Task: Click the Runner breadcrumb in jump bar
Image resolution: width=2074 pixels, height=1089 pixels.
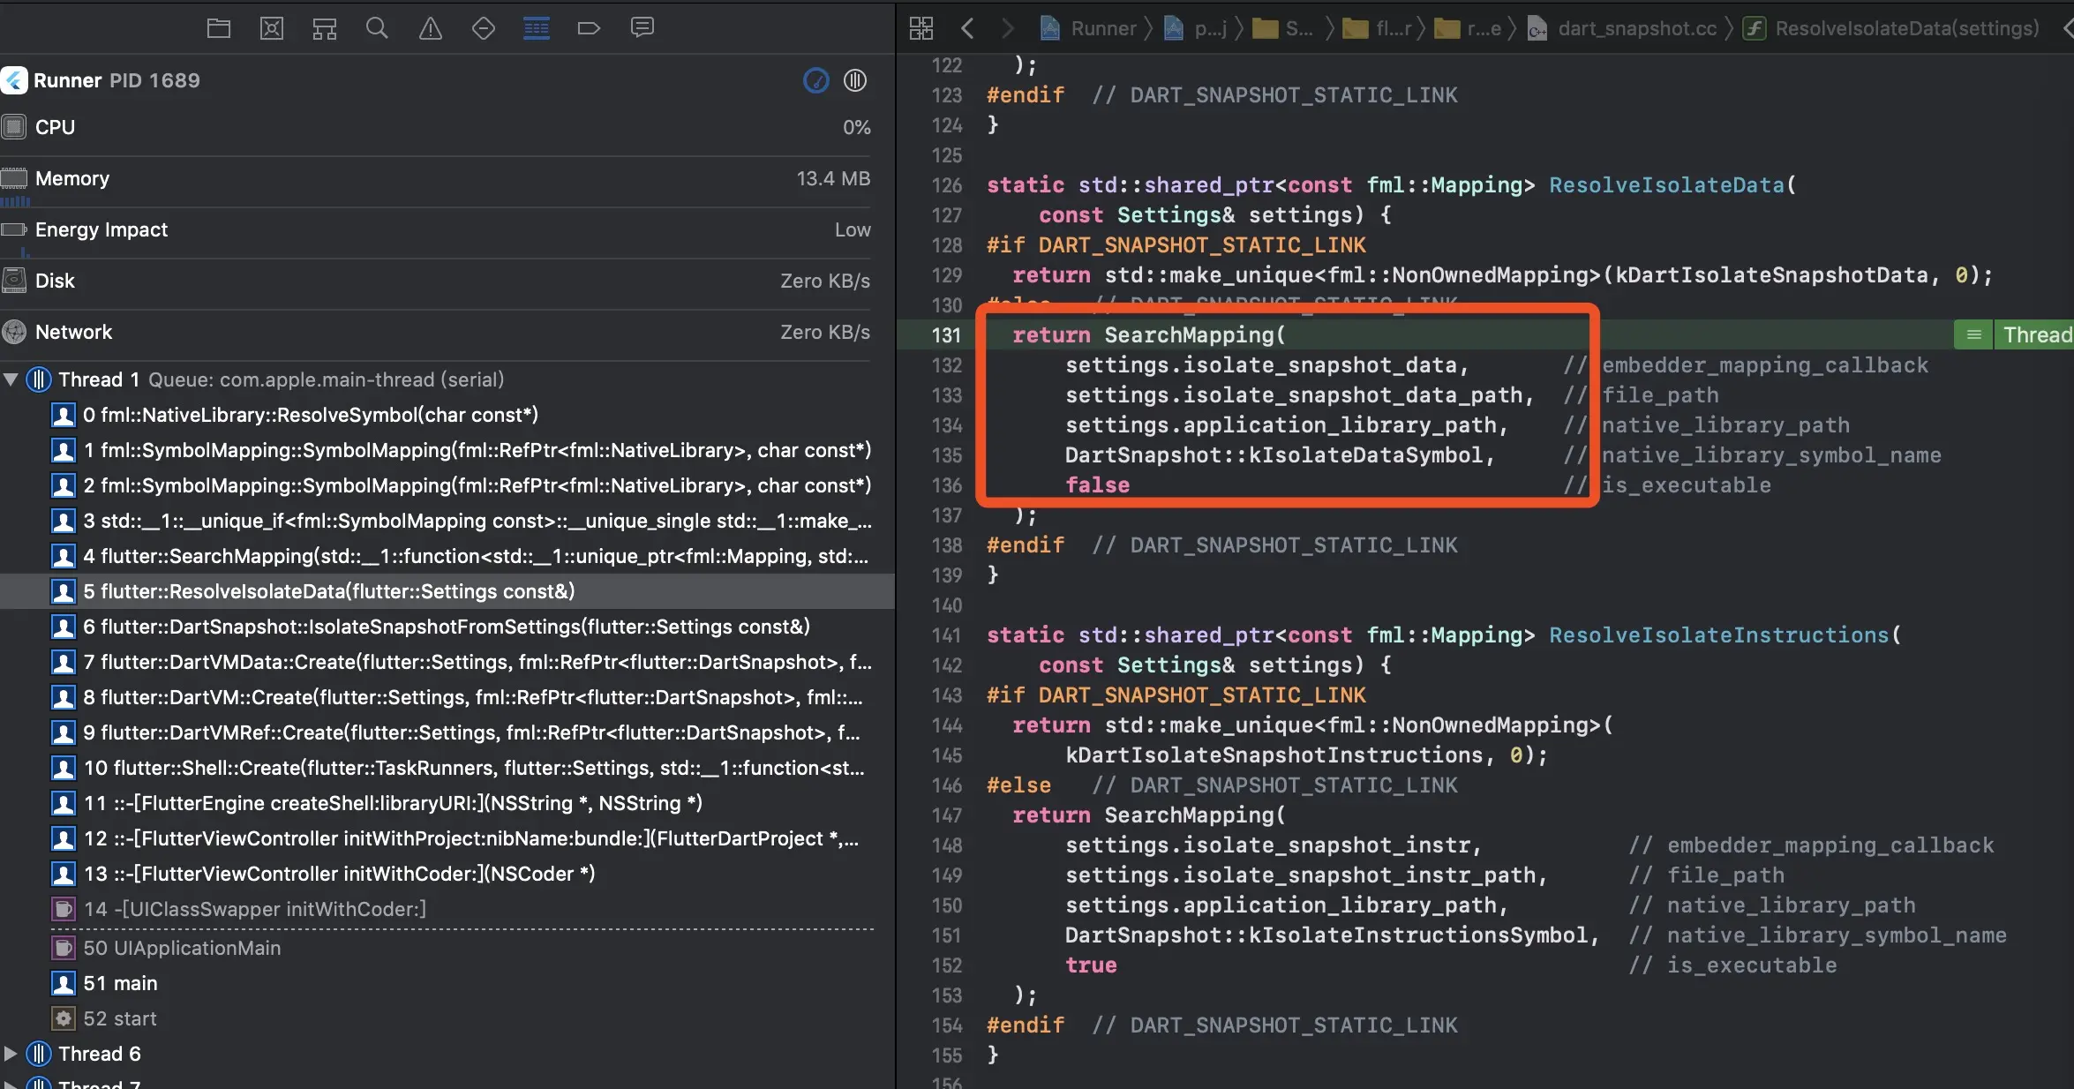Action: click(x=1088, y=28)
